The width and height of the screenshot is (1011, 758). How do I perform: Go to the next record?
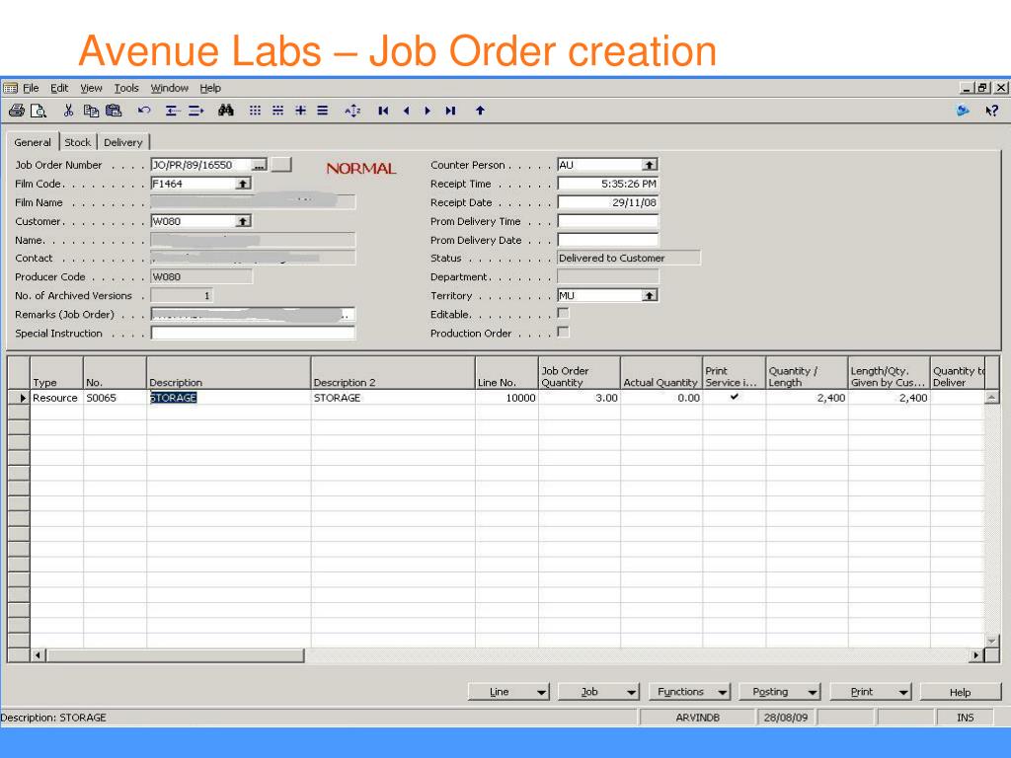coord(428,111)
